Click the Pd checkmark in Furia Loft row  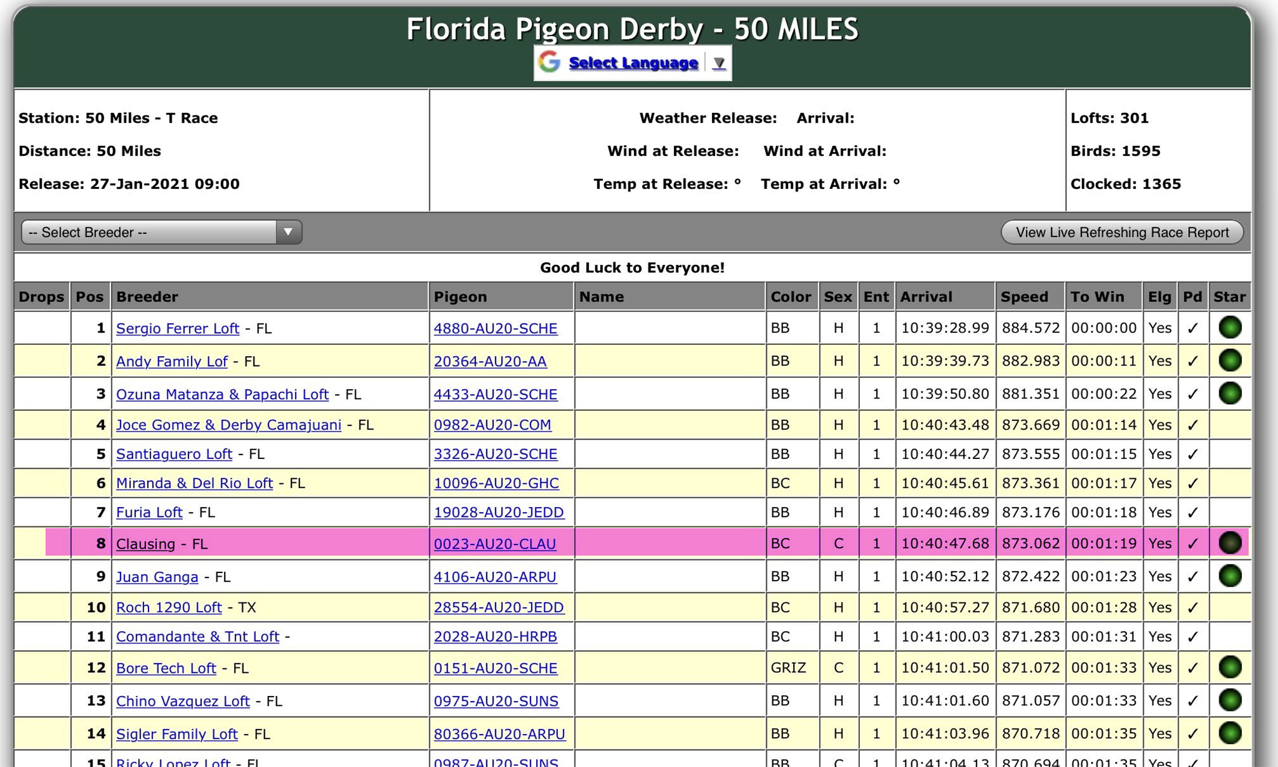pos(1193,513)
